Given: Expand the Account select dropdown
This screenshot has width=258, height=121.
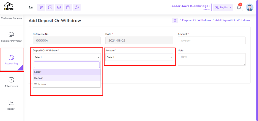Looking at the screenshot, I should click(139, 57).
